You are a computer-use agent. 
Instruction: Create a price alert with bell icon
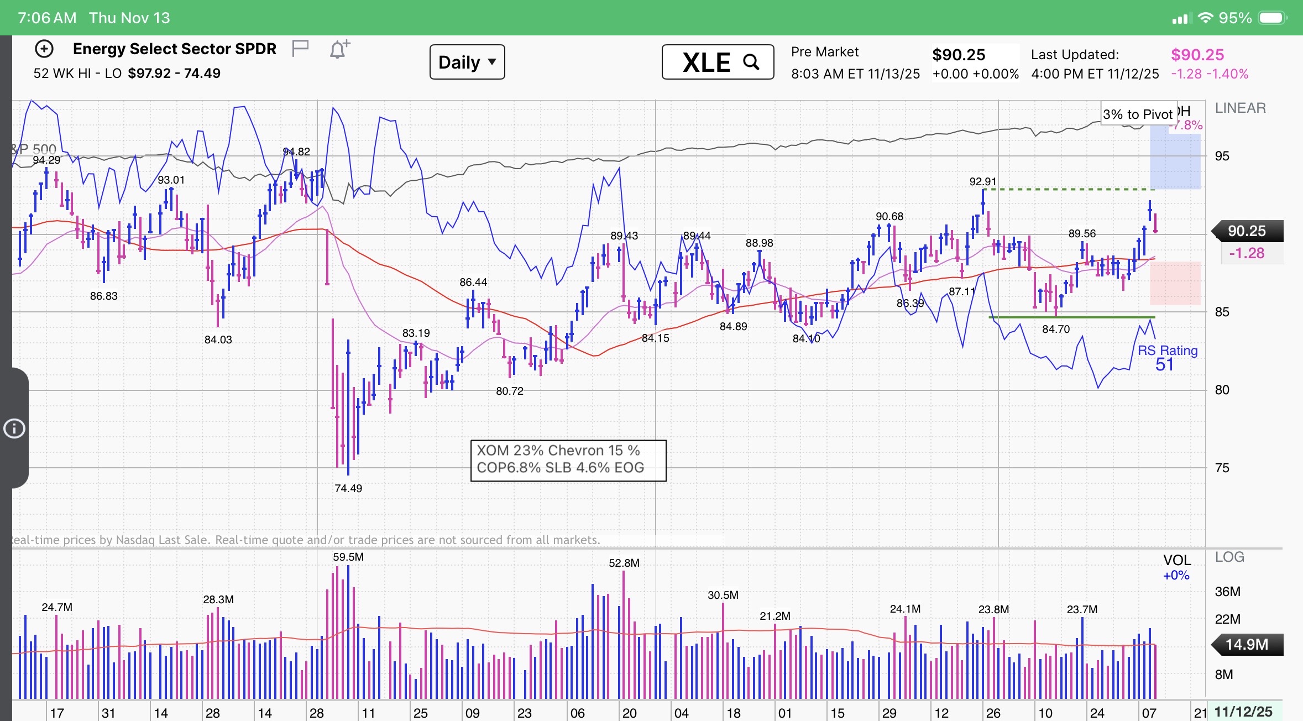pos(339,50)
